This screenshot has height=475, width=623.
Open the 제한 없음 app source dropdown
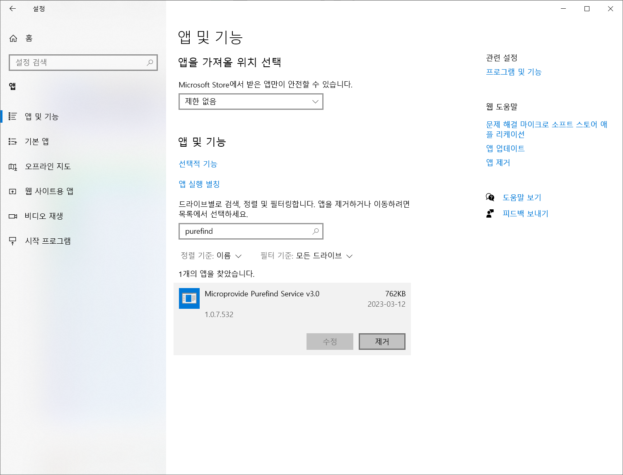251,102
